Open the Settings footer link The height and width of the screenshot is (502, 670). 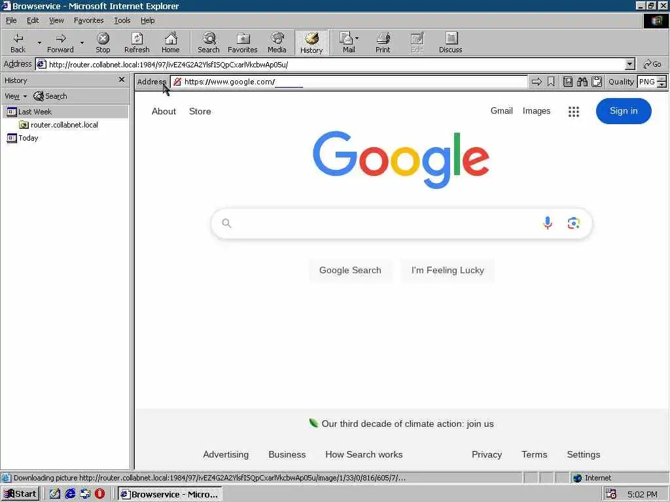[x=583, y=455]
